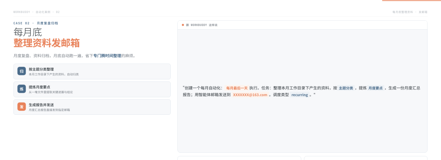Click the 每月最后一天 highlighted tag
441x160 pixels.
point(237,88)
